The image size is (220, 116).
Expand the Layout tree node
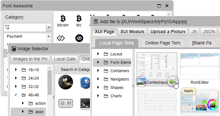(98, 54)
